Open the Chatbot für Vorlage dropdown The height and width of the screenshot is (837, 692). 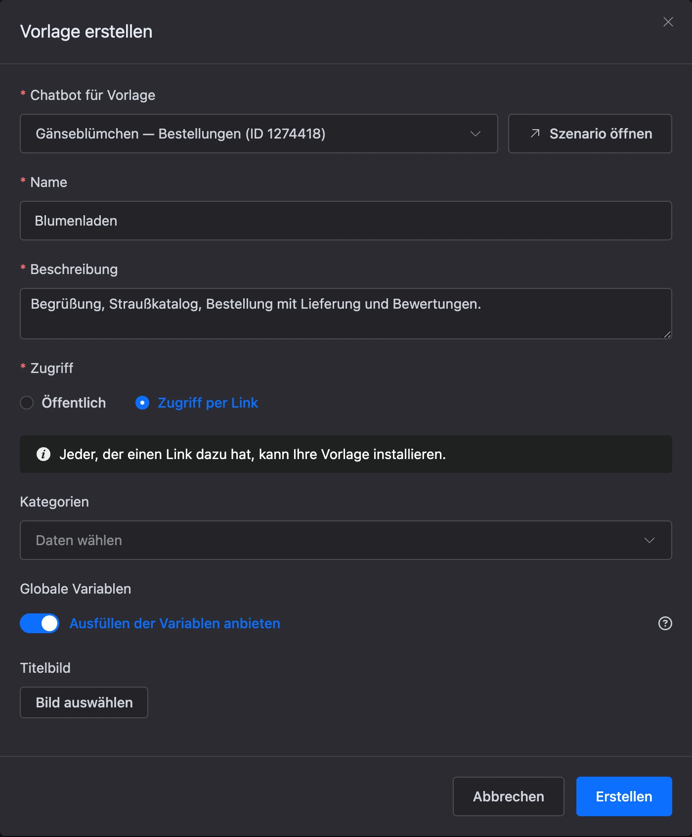[x=259, y=134]
